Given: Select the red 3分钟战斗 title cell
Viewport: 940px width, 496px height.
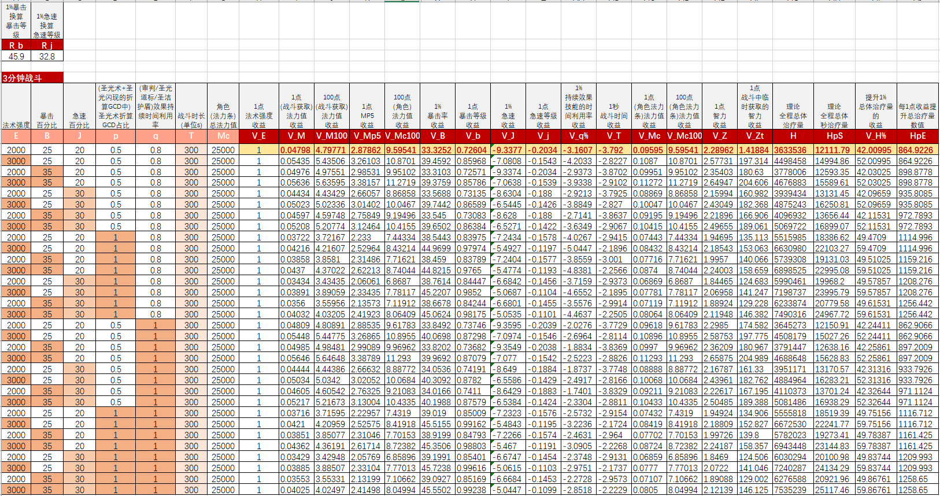Looking at the screenshot, I should 32,78.
